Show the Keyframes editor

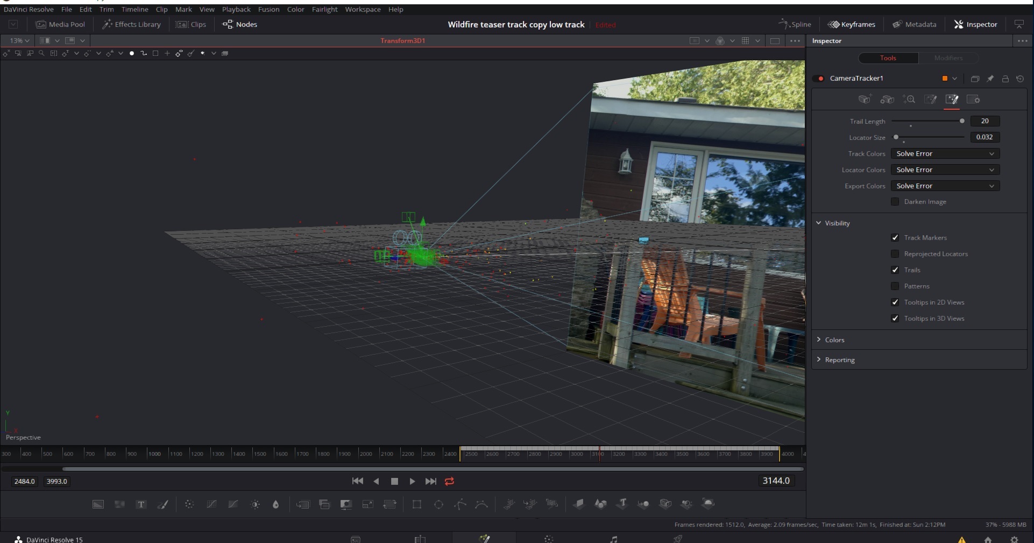pos(852,24)
